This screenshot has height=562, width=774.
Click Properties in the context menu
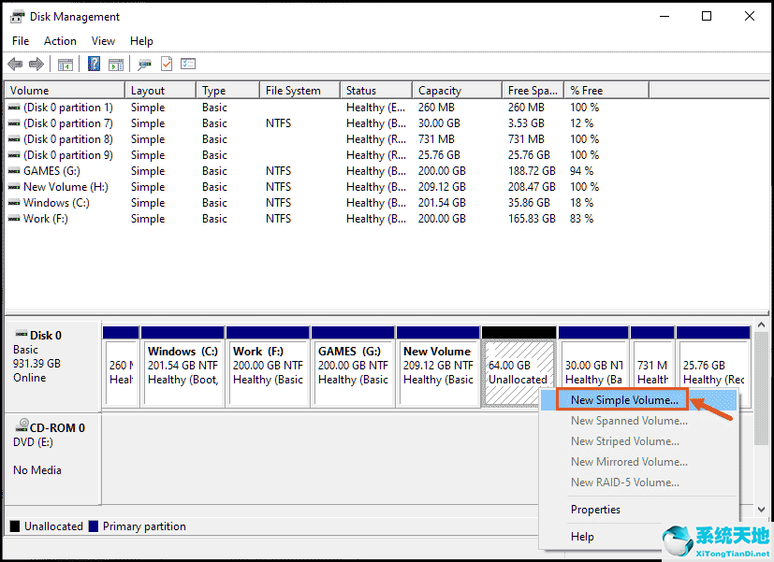596,510
